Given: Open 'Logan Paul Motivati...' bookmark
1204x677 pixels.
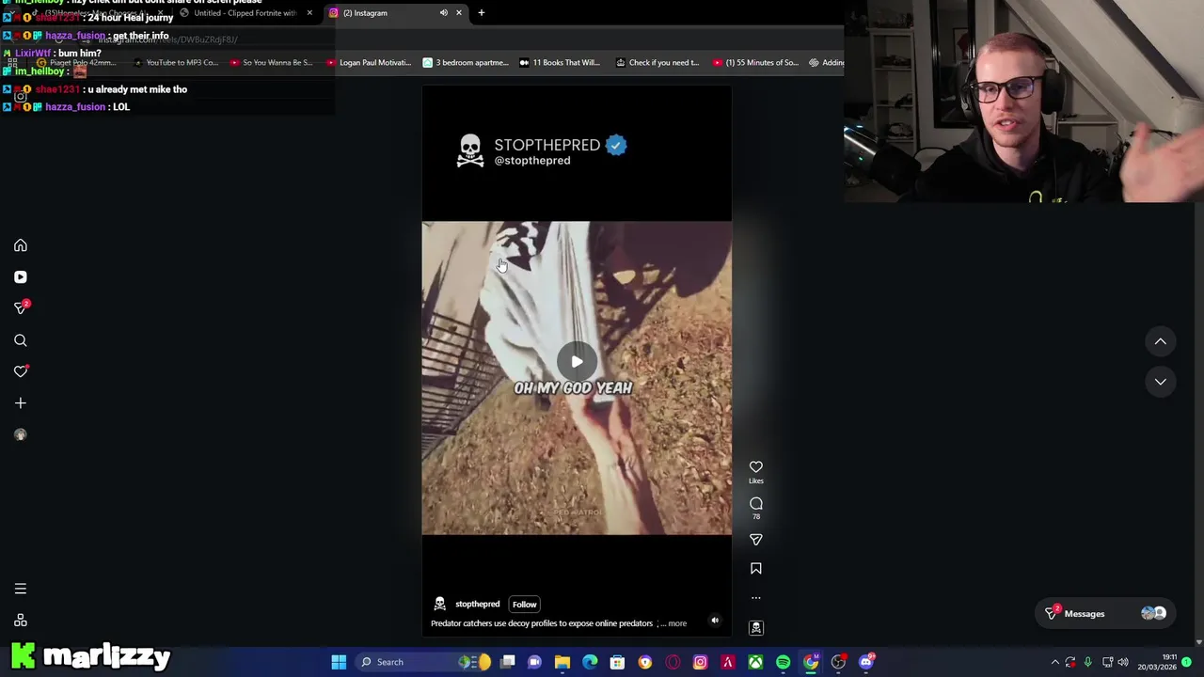Looking at the screenshot, I should point(368,63).
